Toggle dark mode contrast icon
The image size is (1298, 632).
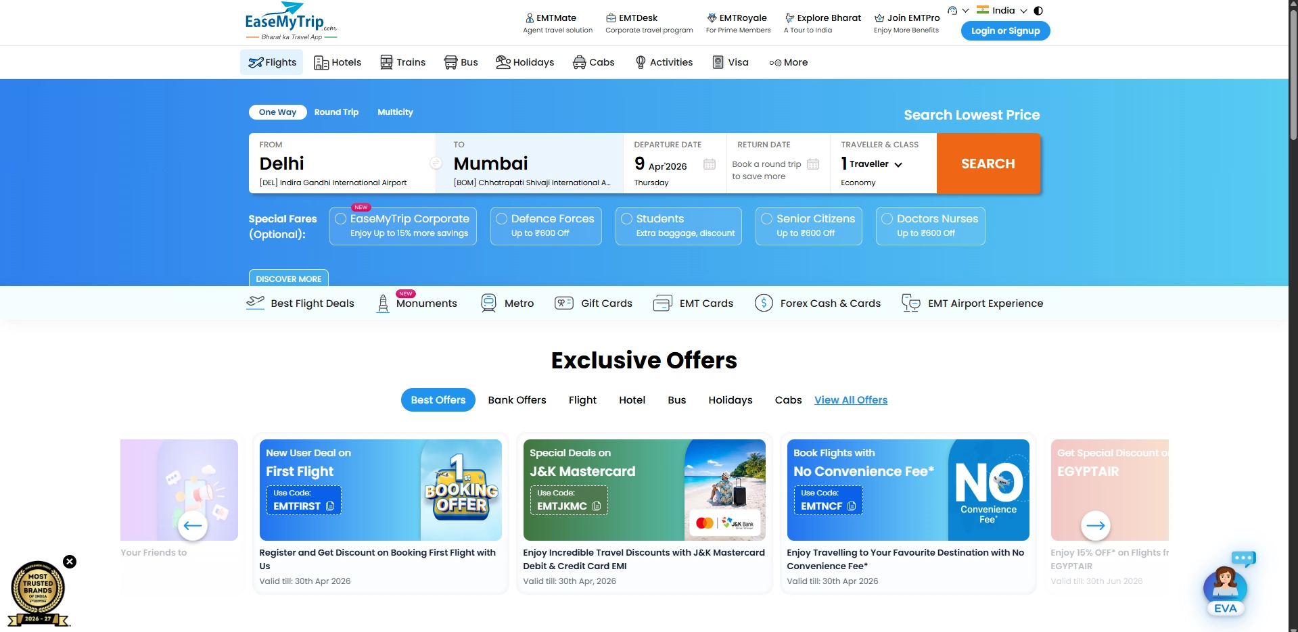[x=1038, y=11]
